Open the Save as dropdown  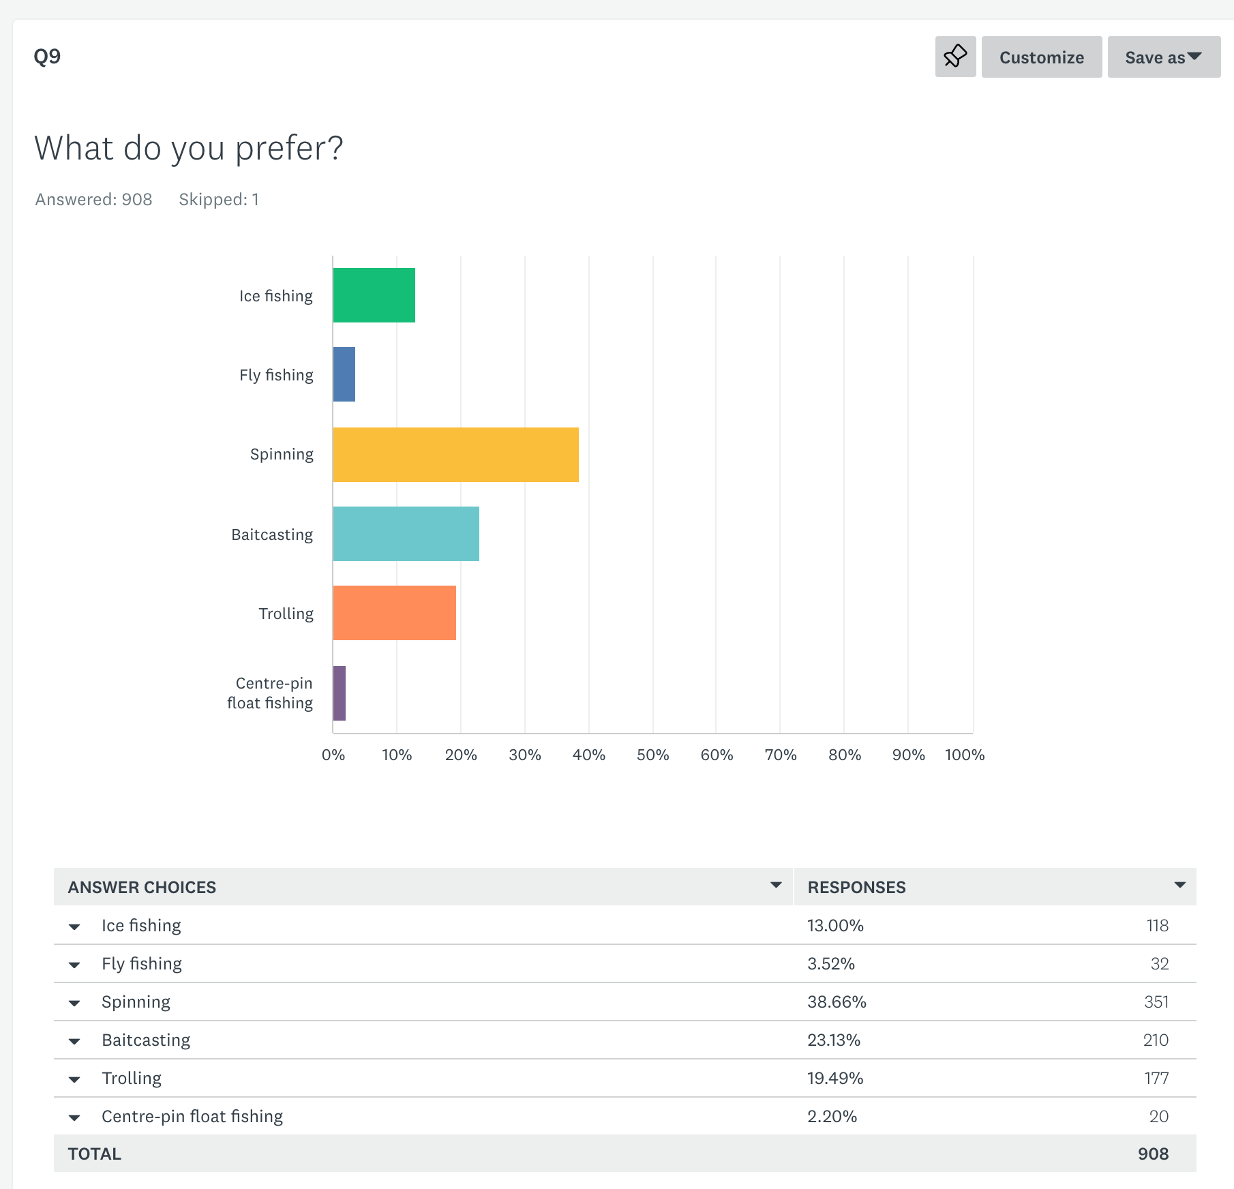pos(1164,57)
